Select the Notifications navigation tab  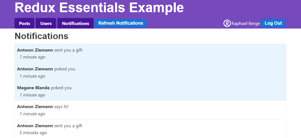(x=76, y=24)
